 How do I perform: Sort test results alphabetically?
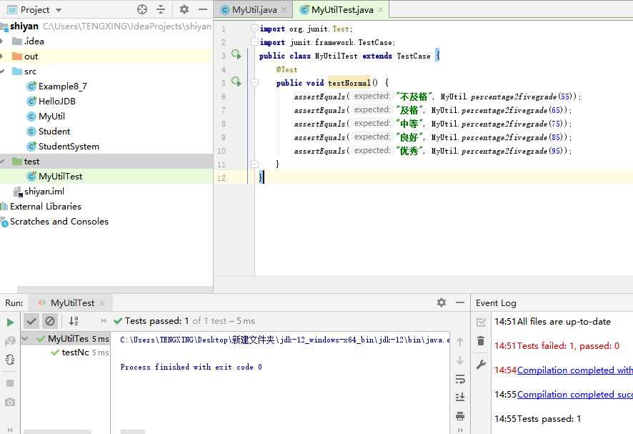[x=74, y=321]
